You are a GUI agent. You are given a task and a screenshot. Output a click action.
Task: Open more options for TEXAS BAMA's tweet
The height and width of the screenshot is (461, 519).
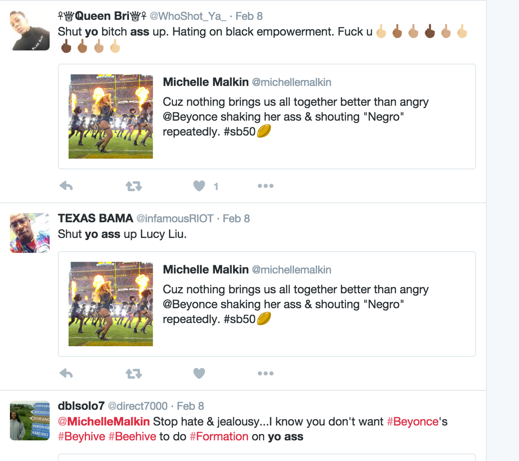coord(266,373)
